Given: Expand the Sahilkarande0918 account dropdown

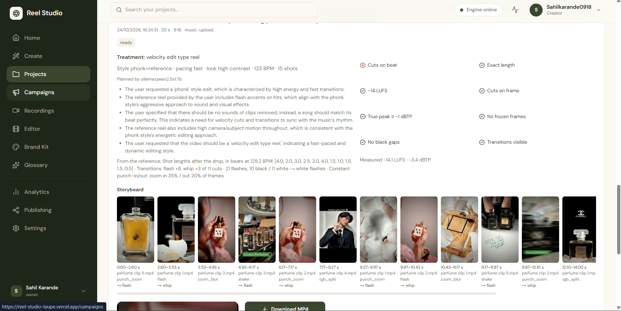Looking at the screenshot, I should pyautogui.click(x=599, y=10).
